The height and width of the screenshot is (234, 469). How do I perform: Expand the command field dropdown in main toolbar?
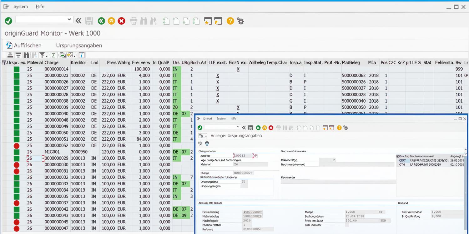[69, 20]
